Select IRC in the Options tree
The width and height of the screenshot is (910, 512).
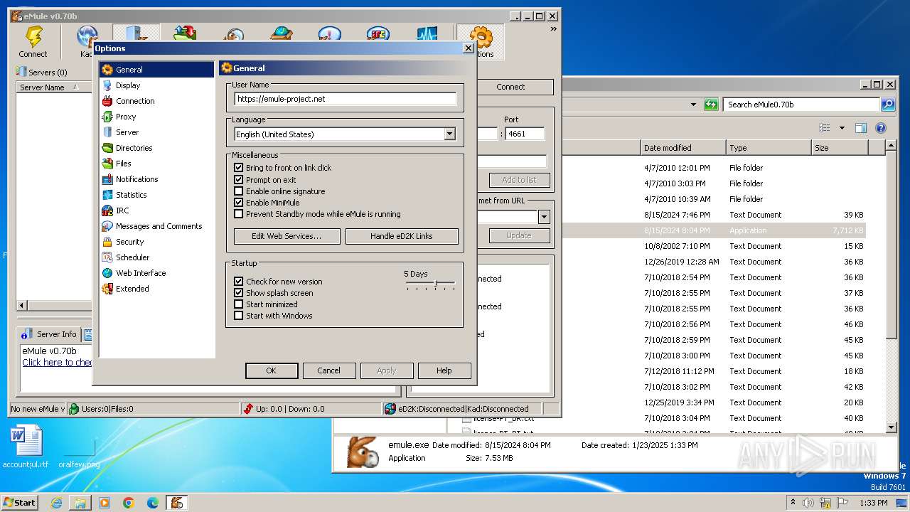122,210
